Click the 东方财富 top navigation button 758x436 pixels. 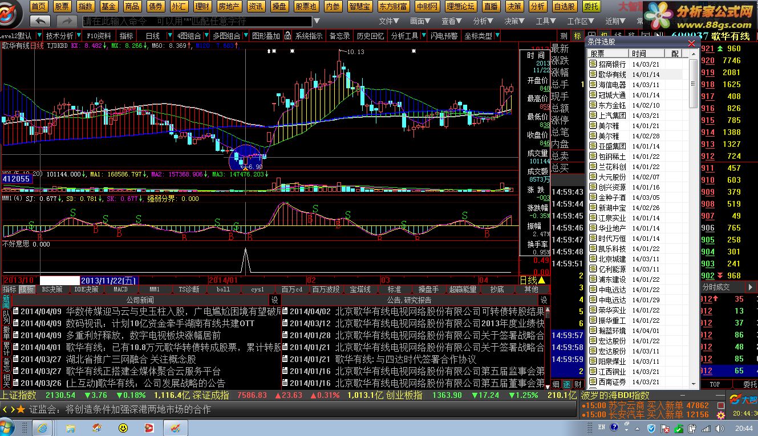(393, 6)
